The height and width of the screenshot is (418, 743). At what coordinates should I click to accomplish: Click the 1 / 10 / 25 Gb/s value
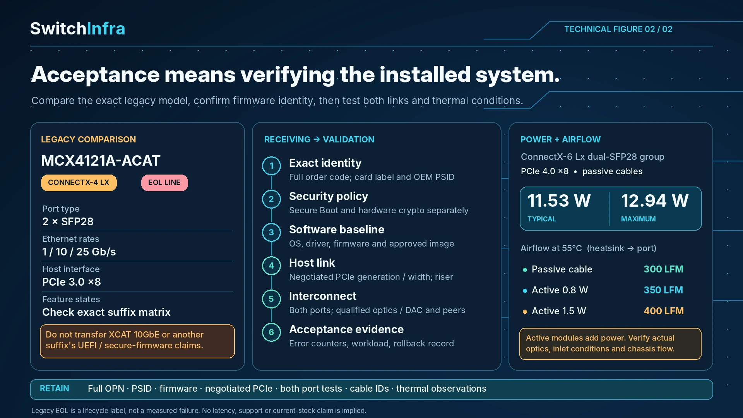click(x=79, y=252)
